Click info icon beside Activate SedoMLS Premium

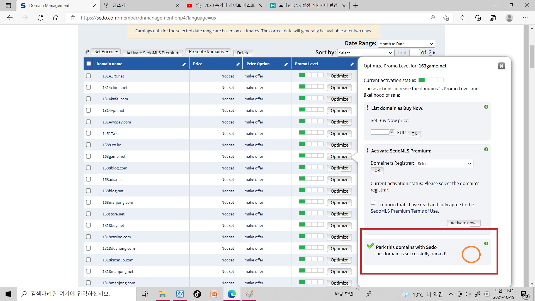[x=486, y=149]
